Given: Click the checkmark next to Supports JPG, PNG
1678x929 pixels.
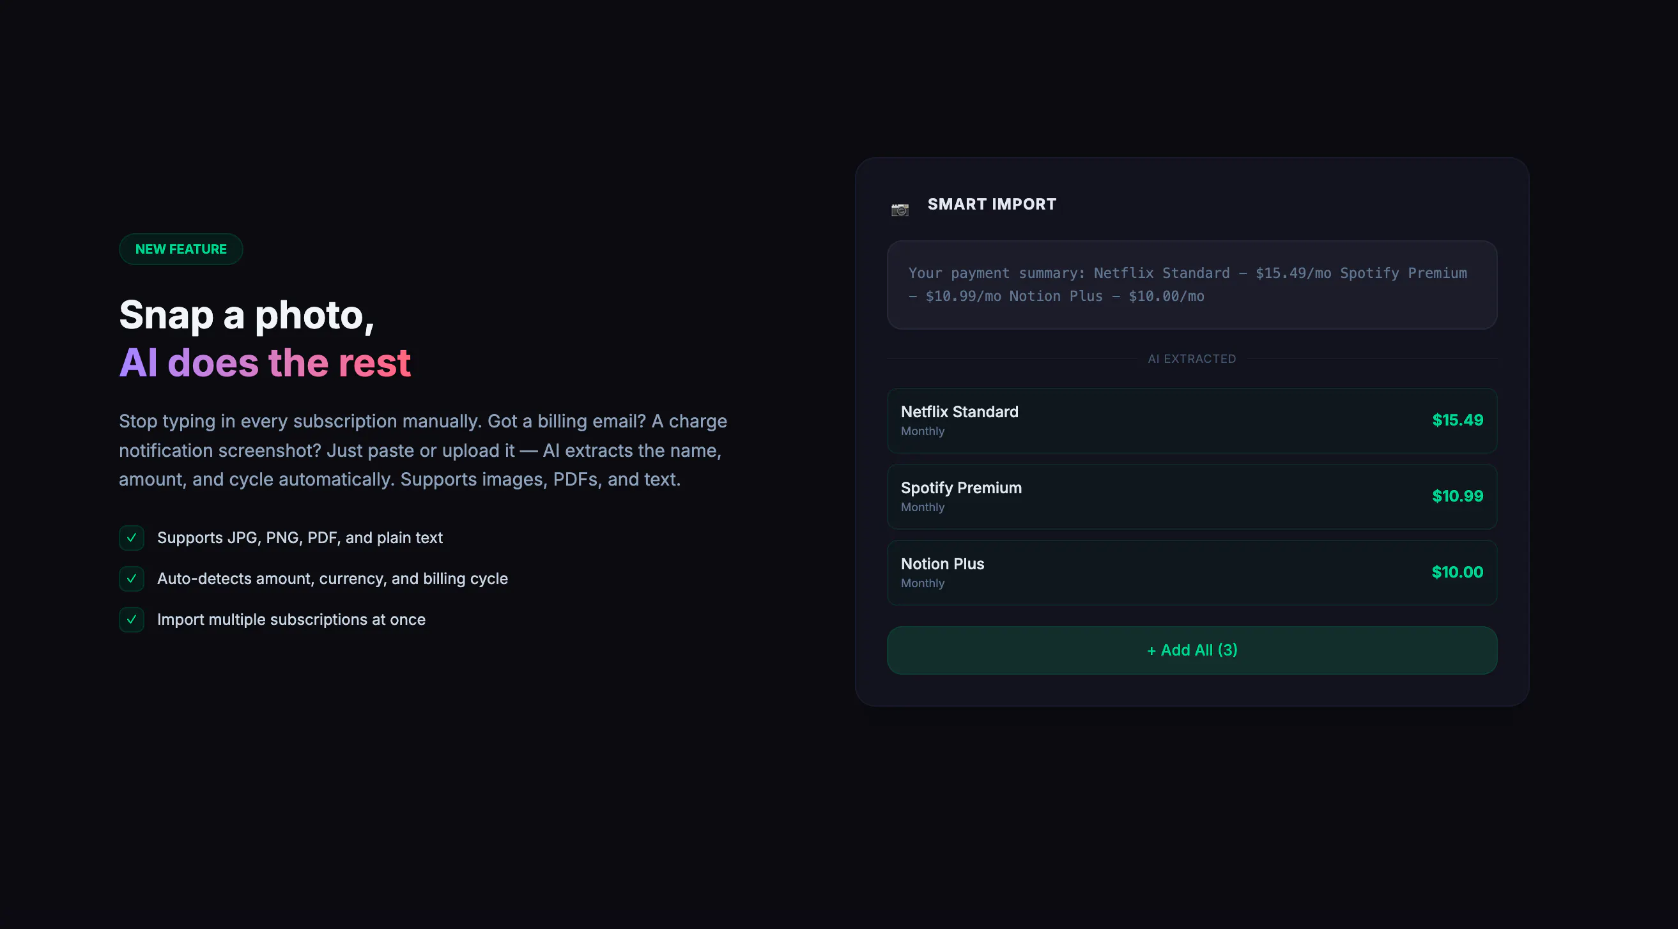Looking at the screenshot, I should [x=132, y=537].
